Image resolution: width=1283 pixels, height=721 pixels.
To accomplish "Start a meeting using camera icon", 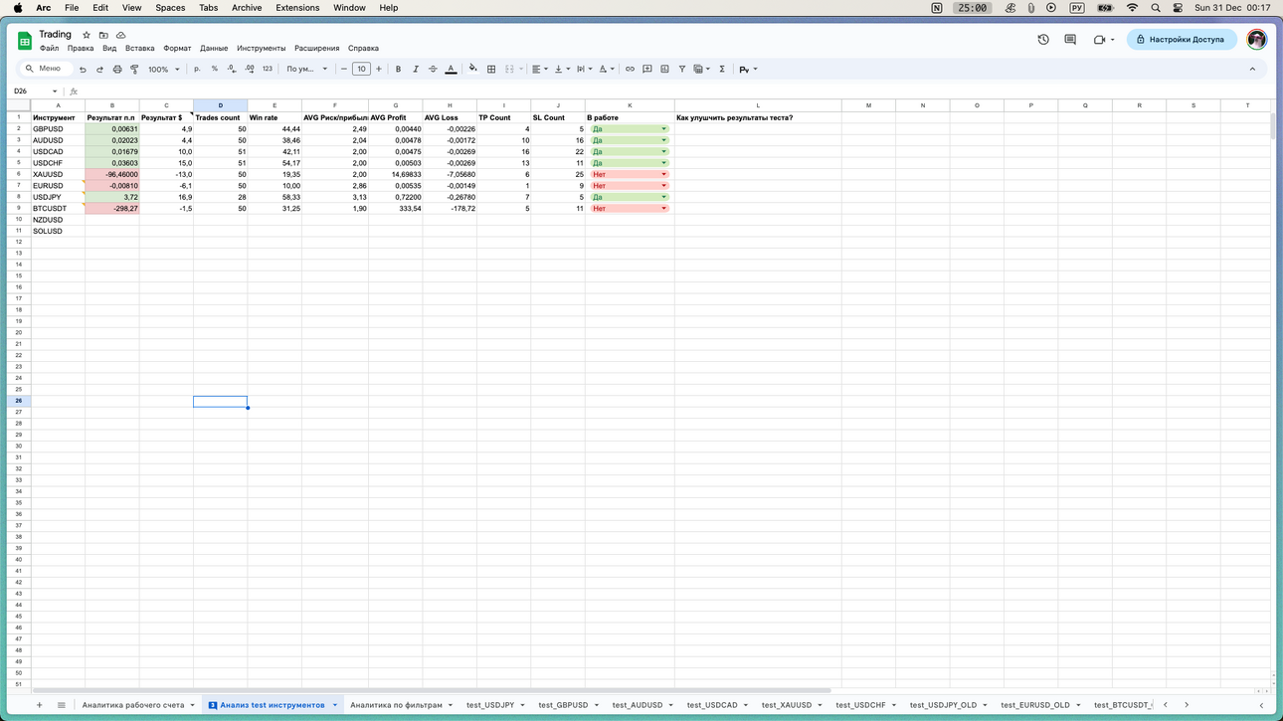I will point(1099,40).
